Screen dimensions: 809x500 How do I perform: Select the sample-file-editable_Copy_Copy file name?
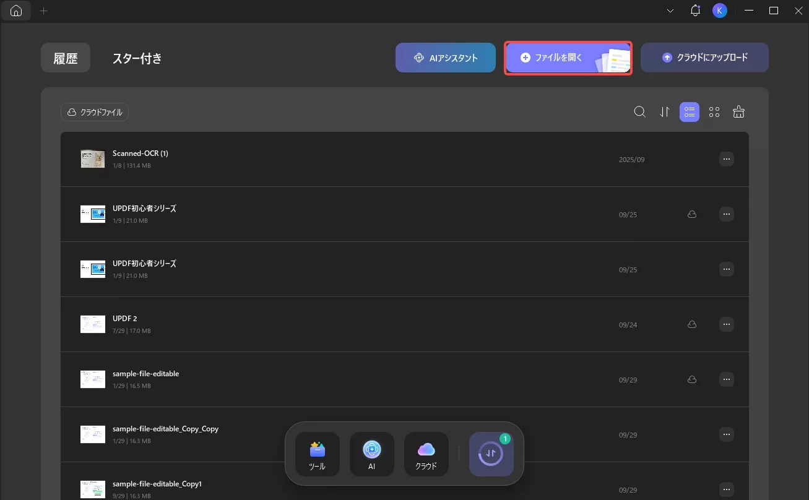tap(166, 429)
